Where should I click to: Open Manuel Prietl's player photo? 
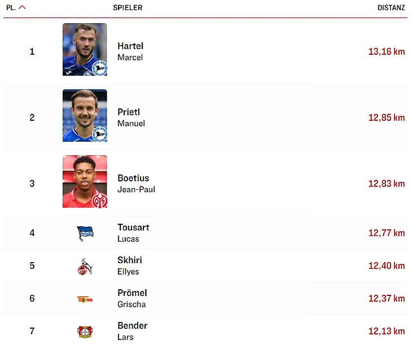[x=85, y=115]
